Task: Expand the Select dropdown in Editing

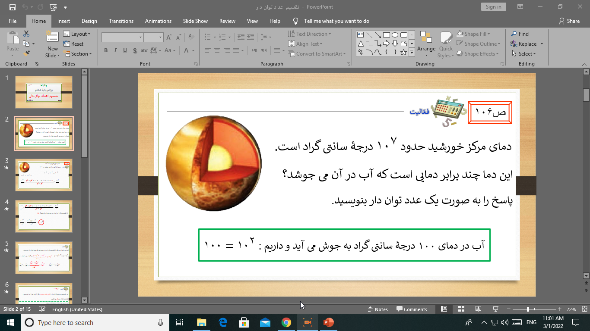Action: 524,54
